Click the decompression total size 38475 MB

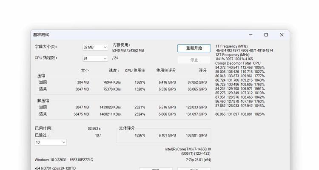click(x=81, y=114)
